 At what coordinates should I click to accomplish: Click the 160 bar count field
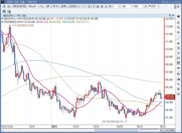(126, 6)
